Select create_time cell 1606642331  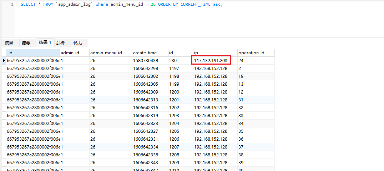click(x=150, y=139)
